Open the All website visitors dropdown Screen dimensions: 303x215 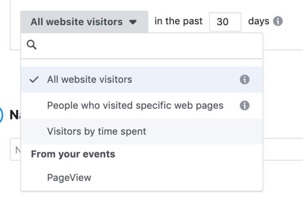click(84, 22)
